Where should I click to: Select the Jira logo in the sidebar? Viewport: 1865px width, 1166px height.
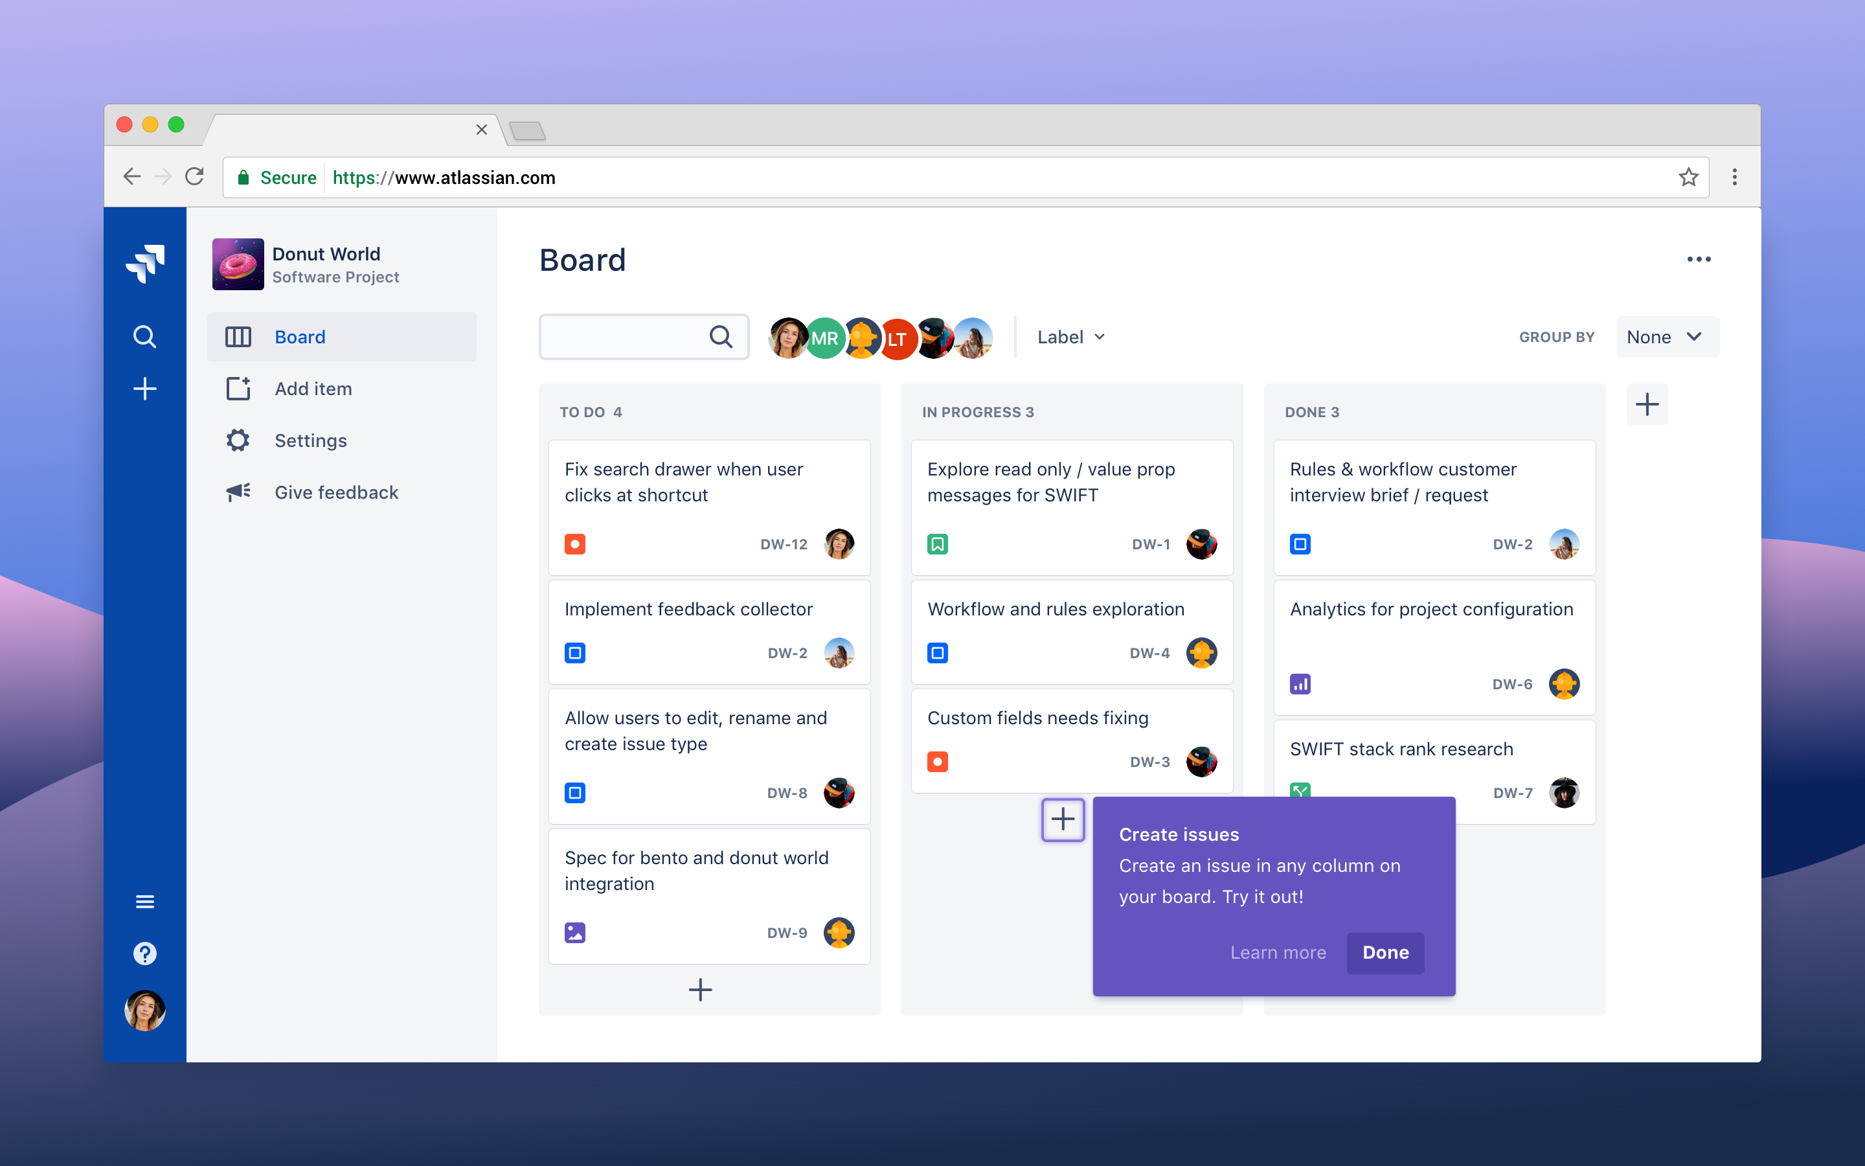[x=145, y=264]
